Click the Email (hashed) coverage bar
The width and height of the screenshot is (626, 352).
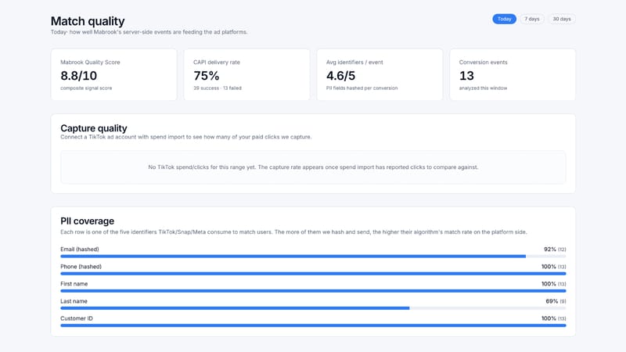(313, 257)
